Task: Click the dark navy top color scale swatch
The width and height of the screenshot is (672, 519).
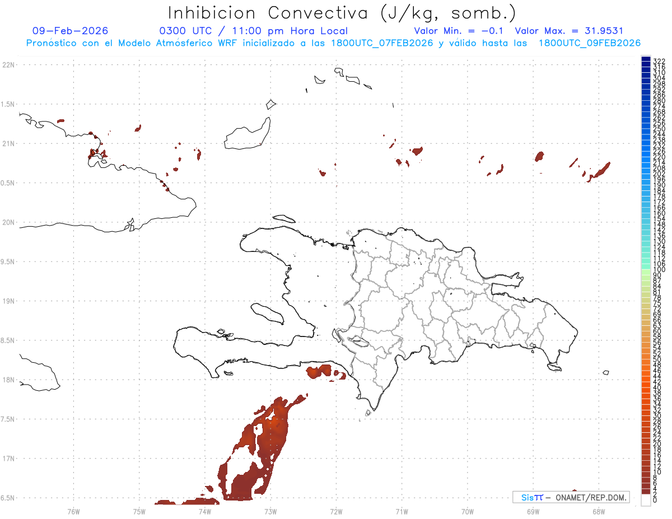Action: coord(646,59)
